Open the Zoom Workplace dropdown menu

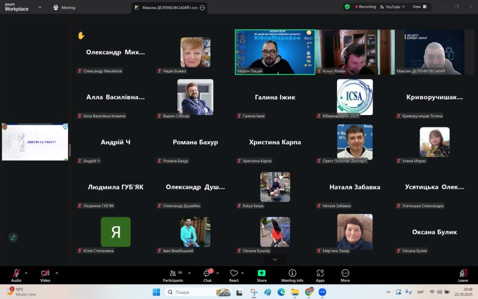coord(39,7)
